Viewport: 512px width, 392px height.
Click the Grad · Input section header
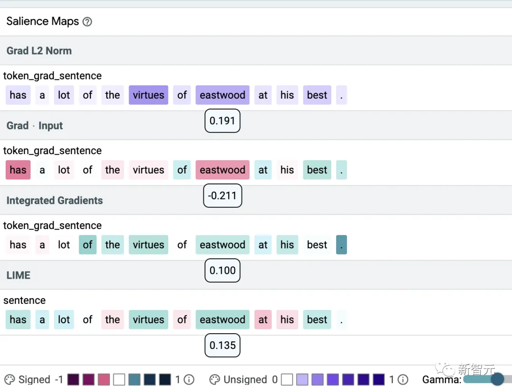pos(35,126)
